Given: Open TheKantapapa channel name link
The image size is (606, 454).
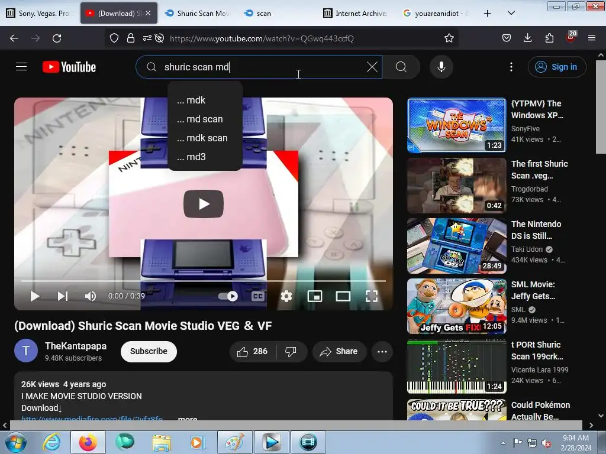Looking at the screenshot, I should pos(76,346).
